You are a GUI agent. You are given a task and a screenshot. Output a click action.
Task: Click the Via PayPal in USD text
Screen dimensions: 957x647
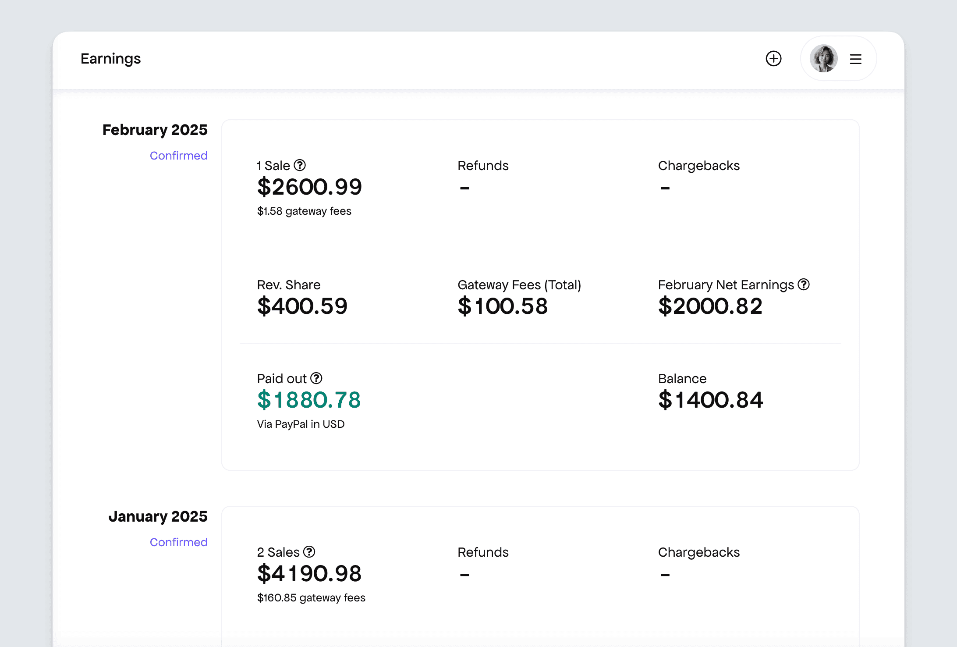coord(301,424)
